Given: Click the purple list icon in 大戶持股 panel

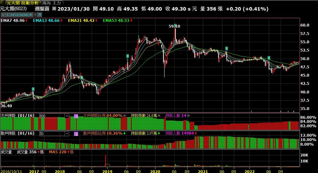Looking at the screenshot, I should tap(76, 116).
